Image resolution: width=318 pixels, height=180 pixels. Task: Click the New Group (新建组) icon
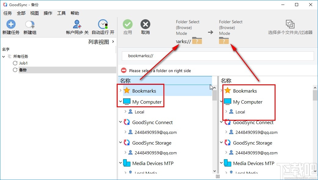[x=30, y=24]
